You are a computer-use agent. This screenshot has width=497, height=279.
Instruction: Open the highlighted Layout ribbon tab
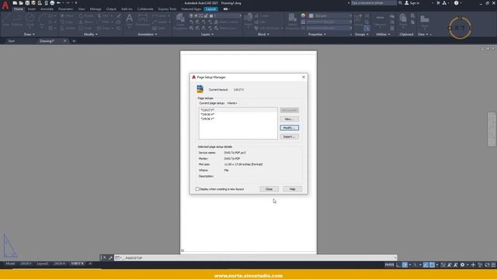click(x=210, y=9)
